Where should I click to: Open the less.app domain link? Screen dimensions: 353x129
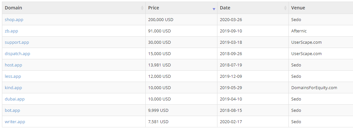click(13, 76)
